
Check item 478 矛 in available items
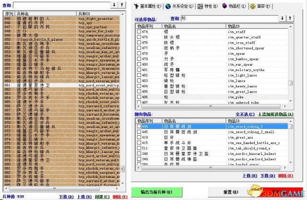(139, 53)
